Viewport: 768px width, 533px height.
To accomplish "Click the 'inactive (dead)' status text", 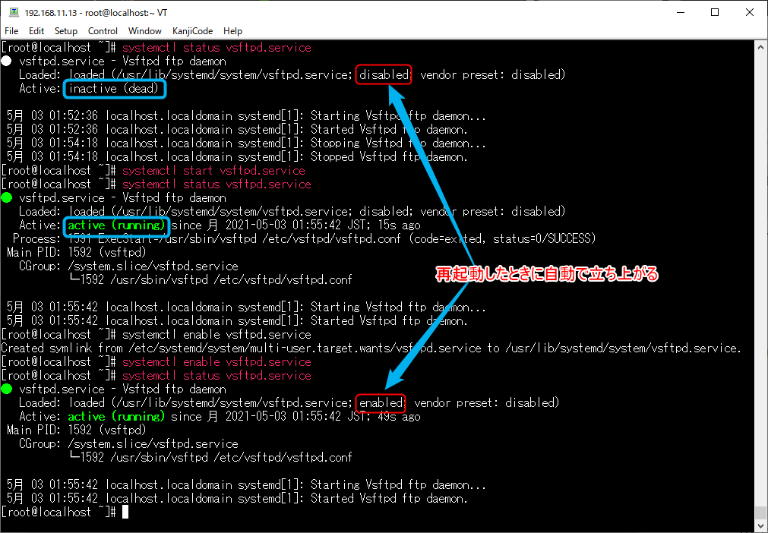I will [x=114, y=89].
